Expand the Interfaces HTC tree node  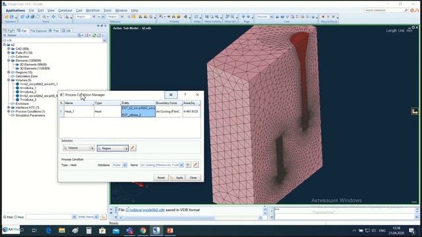[9, 107]
